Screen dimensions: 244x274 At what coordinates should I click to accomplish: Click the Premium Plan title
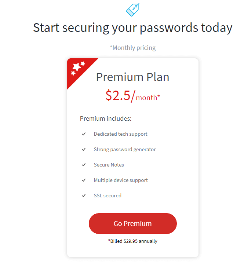coord(133,77)
